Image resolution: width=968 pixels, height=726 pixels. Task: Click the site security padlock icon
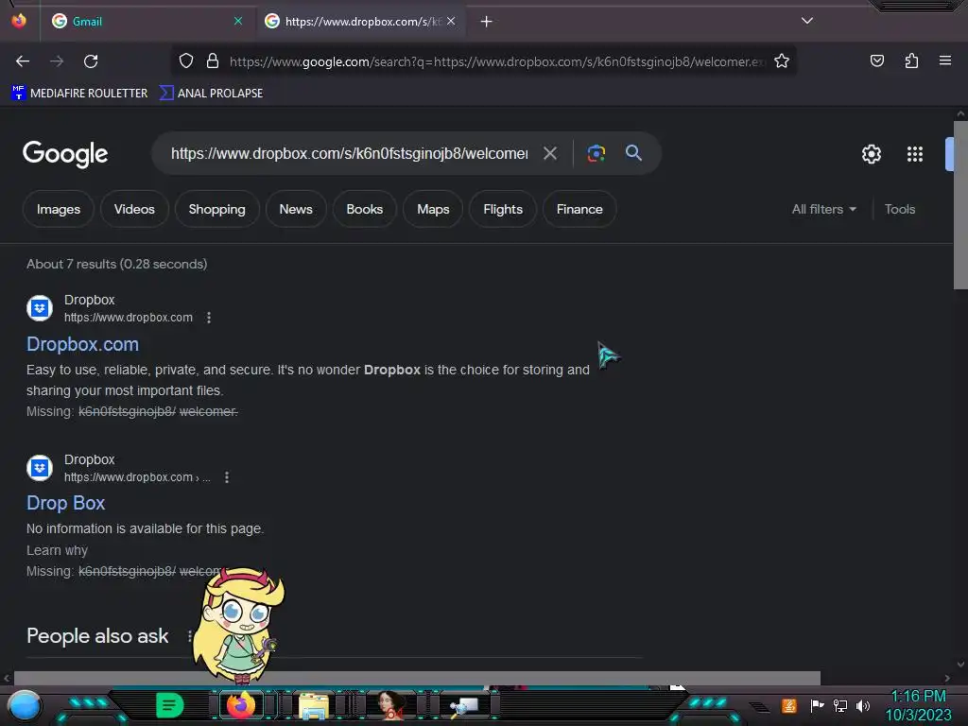pyautogui.click(x=213, y=61)
